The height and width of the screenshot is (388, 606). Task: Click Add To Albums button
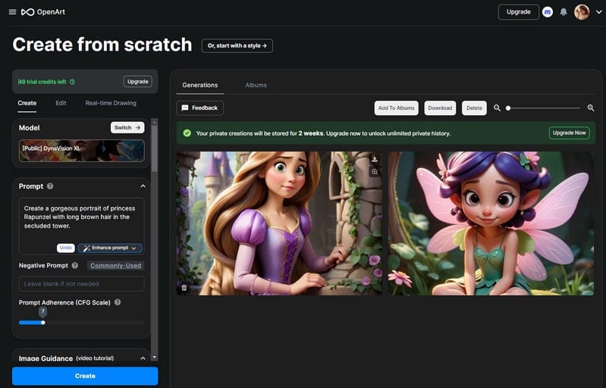point(396,108)
